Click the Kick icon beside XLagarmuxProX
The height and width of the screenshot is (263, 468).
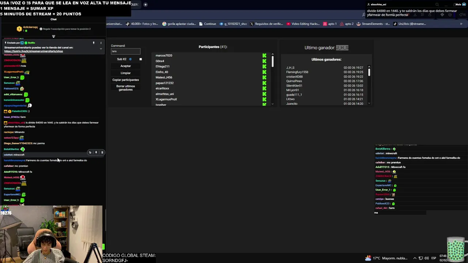pyautogui.click(x=264, y=99)
